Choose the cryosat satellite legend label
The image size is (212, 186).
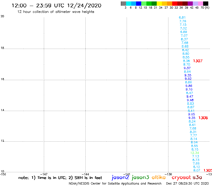point(181,177)
